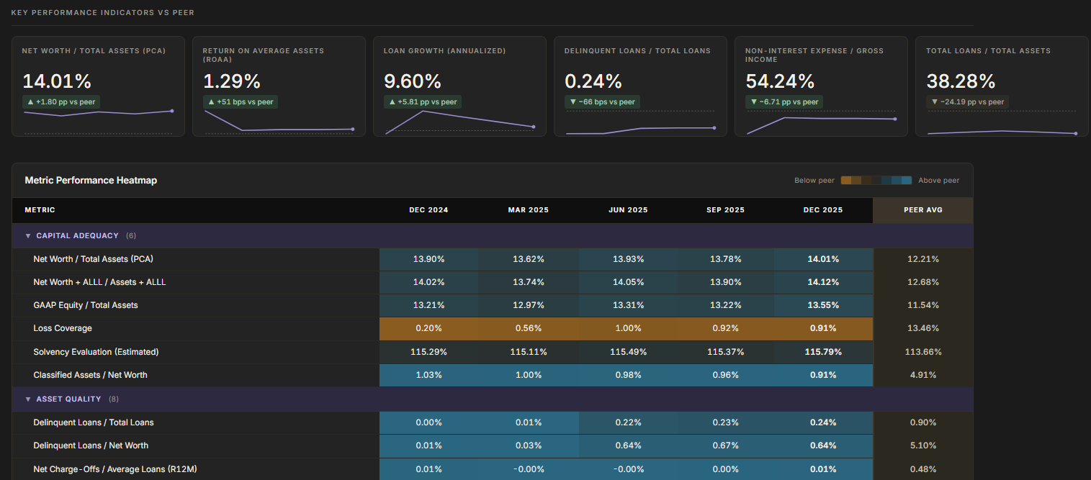Click the Non-Interest Expense peer badge
This screenshot has height=480, width=1091.
[x=784, y=102]
